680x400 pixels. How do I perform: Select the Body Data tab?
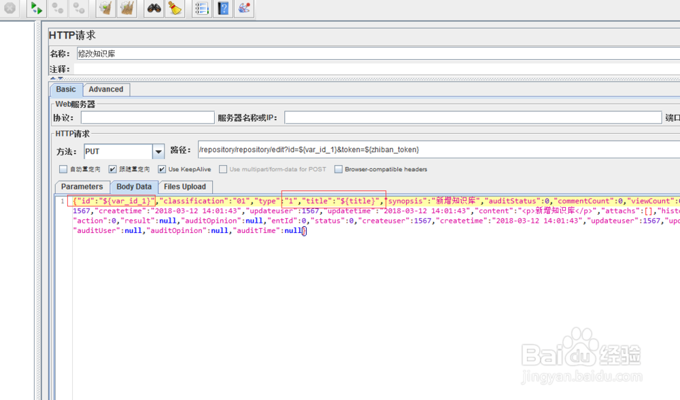134,187
